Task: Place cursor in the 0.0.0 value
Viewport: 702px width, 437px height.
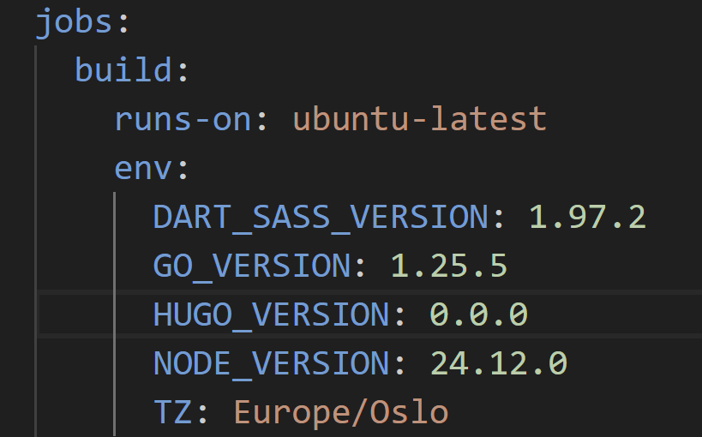Action: [x=478, y=314]
